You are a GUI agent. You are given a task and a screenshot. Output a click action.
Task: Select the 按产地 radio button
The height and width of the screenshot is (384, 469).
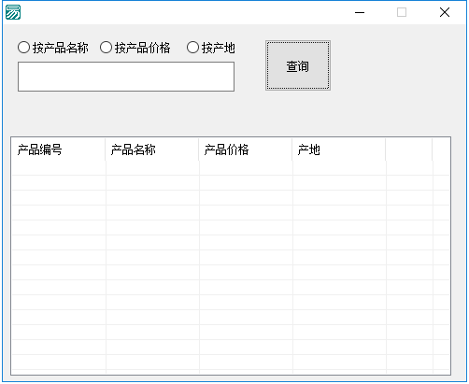(x=211, y=48)
